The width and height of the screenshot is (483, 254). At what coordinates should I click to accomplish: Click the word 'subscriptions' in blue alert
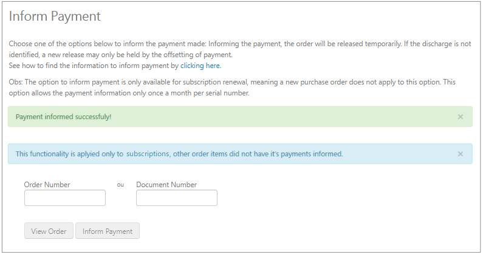(148, 154)
